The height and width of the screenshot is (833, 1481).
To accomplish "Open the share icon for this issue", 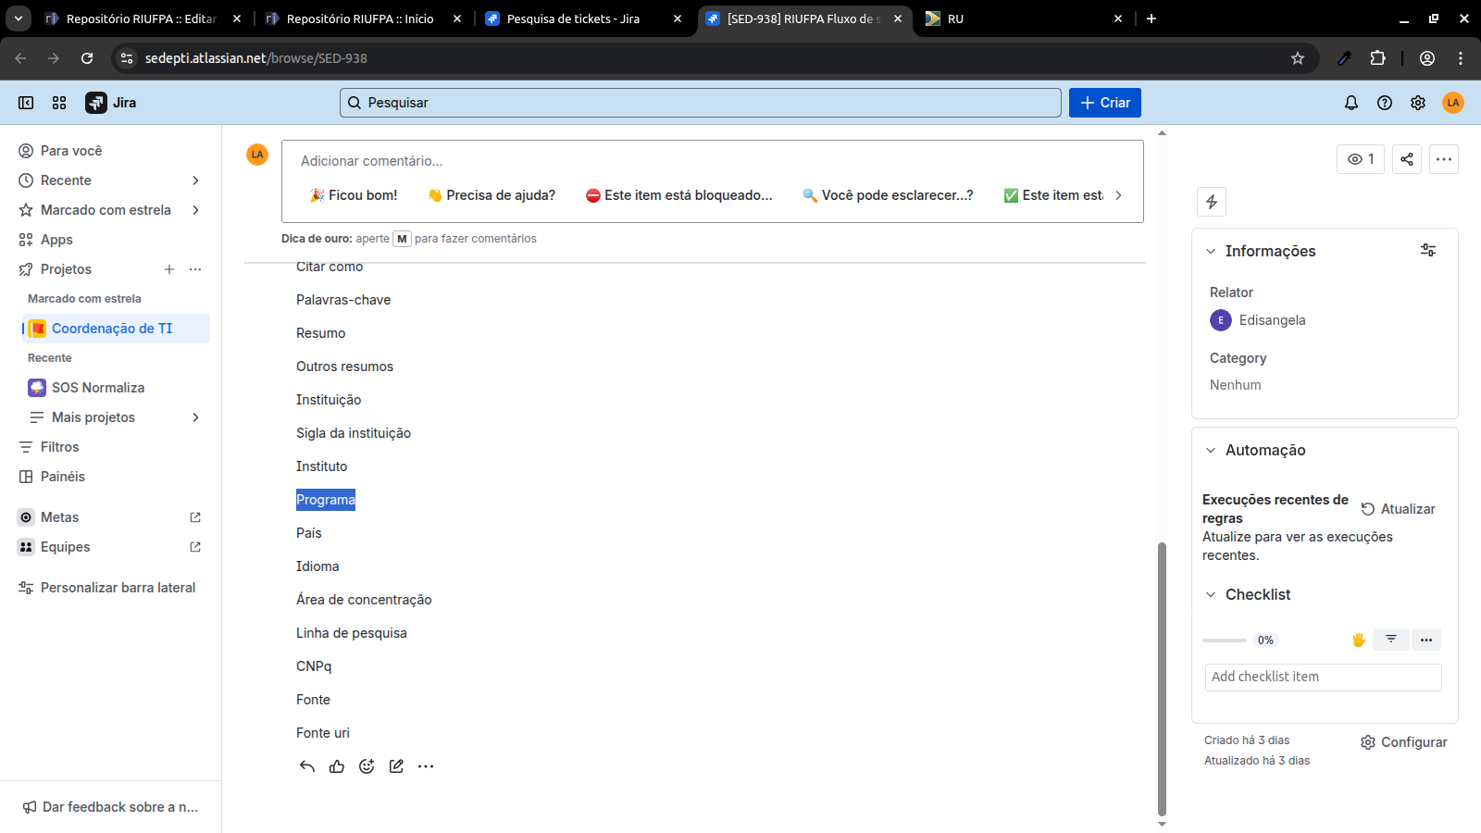I will [1406, 159].
